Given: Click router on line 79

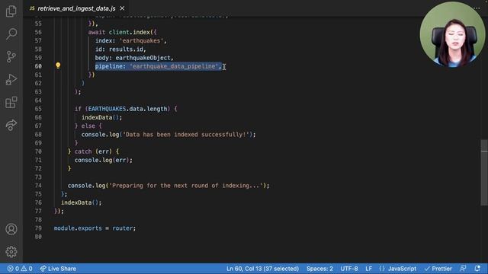Looking at the screenshot, I should point(123,228).
